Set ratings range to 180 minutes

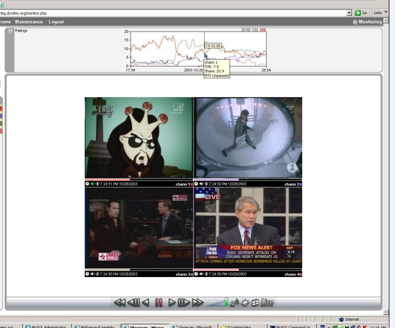click(262, 30)
